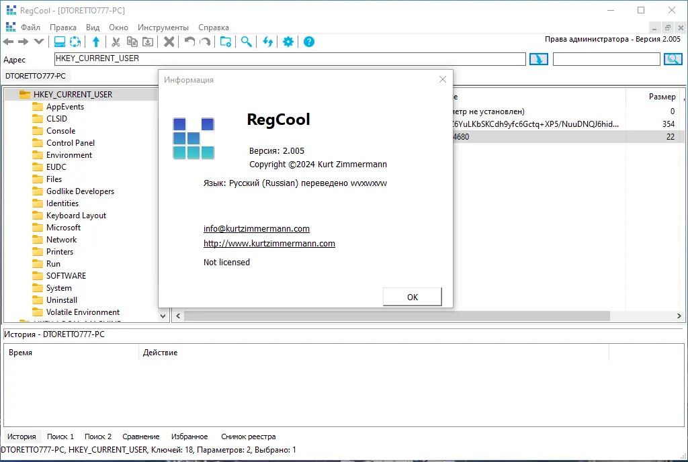
Task: Switch to the История tab
Action: 21,436
